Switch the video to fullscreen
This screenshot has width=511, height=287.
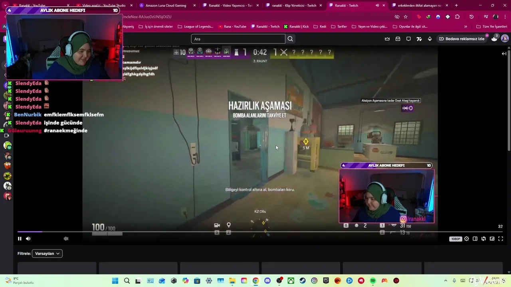[x=501, y=239]
